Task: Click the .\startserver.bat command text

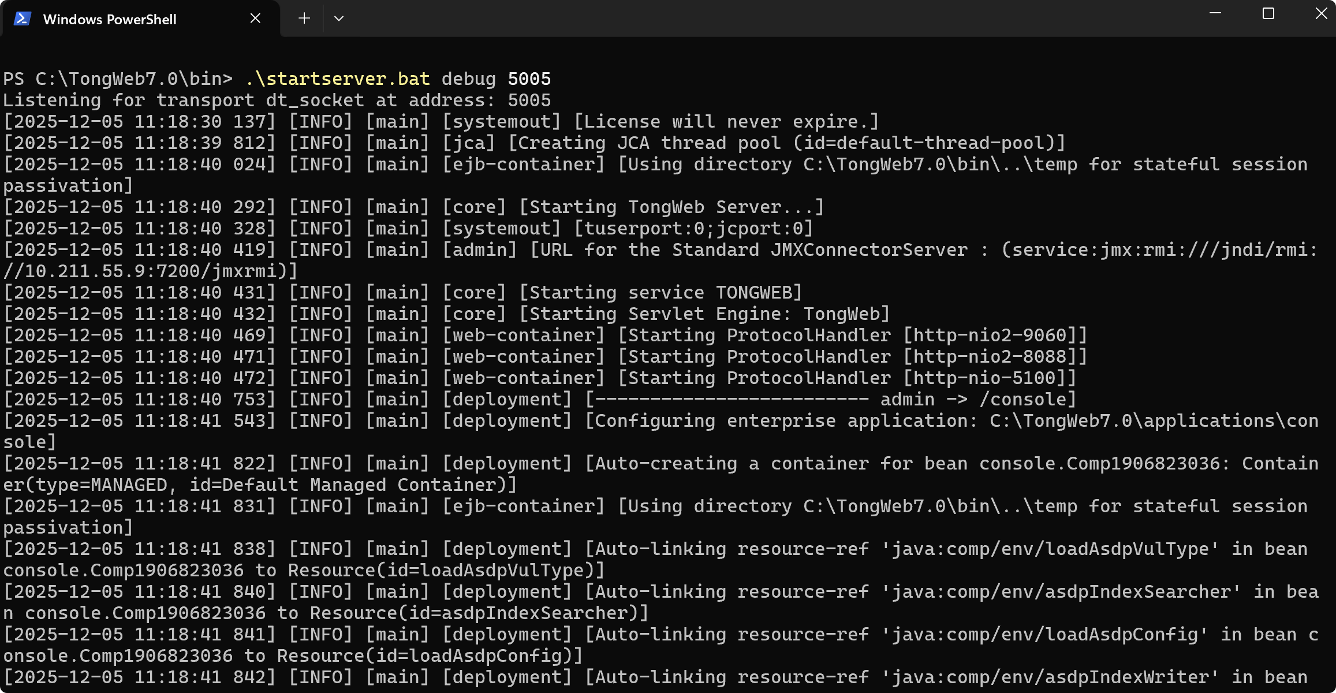Action: (x=338, y=79)
